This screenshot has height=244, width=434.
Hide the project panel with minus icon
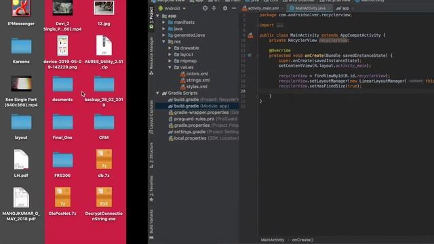point(234,8)
